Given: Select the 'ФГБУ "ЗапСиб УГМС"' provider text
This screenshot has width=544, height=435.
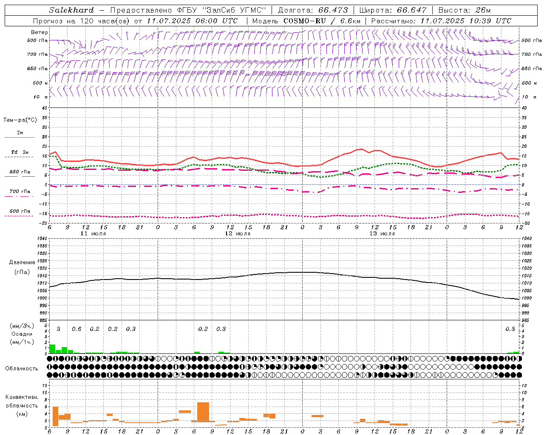Looking at the screenshot, I should (221, 10).
